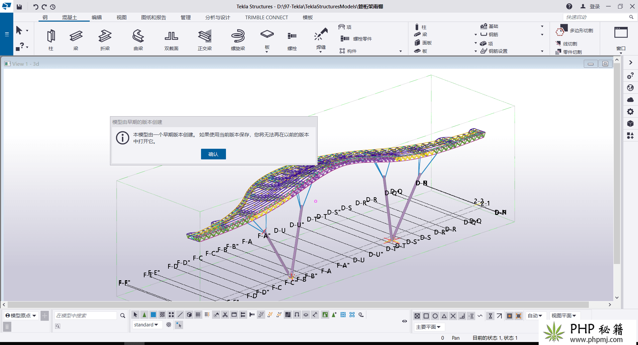Select the 折梁 (polybeam) tool
This screenshot has width=638, height=345.
pyautogui.click(x=105, y=39)
